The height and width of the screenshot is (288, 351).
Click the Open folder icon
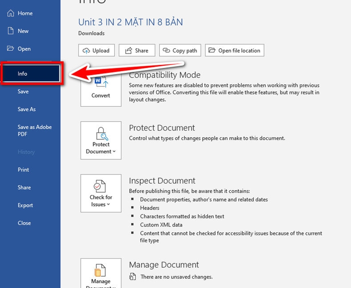click(11, 49)
